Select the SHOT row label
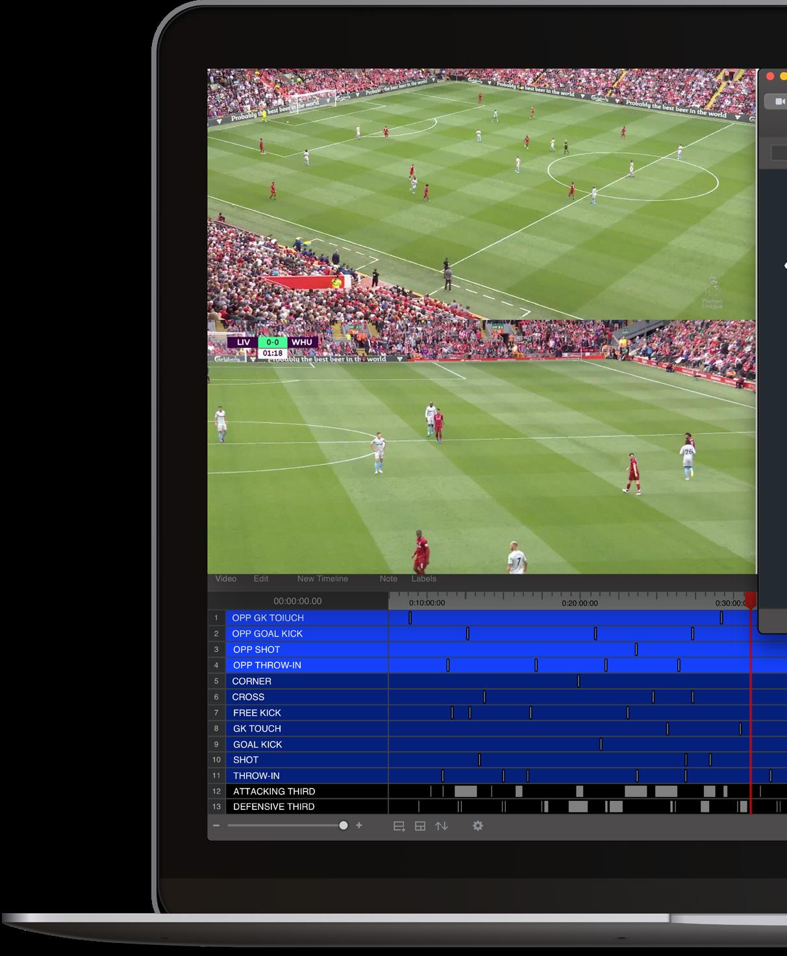Screen dimensions: 787x956 (x=245, y=760)
